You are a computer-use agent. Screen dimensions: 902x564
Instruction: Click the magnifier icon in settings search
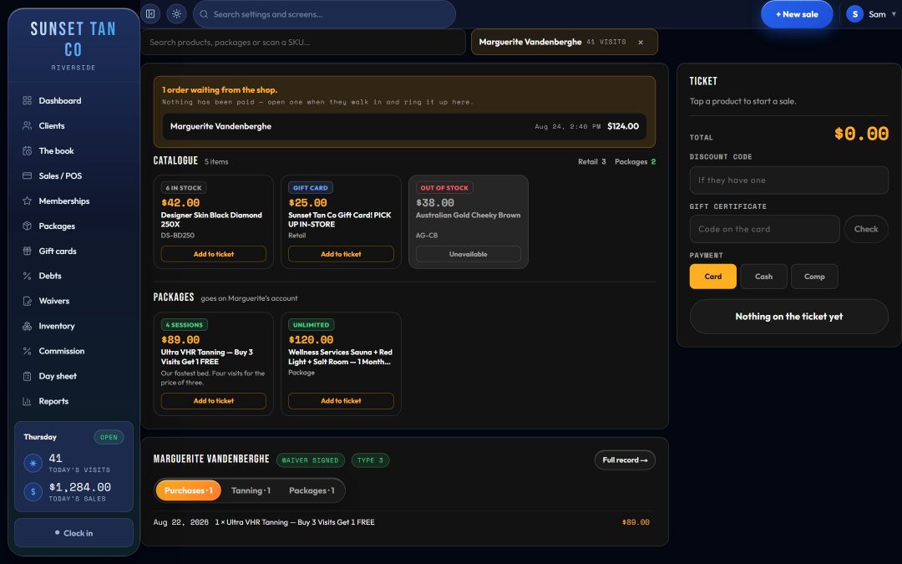click(204, 14)
